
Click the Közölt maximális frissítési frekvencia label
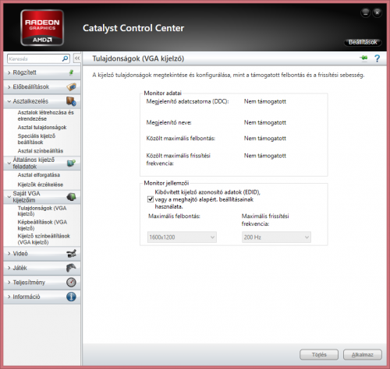coord(179,160)
